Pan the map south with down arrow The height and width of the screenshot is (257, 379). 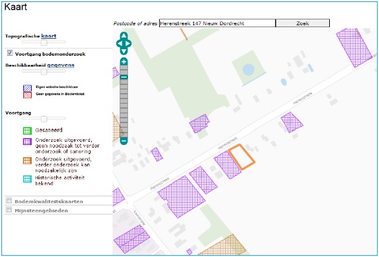coord(124,51)
